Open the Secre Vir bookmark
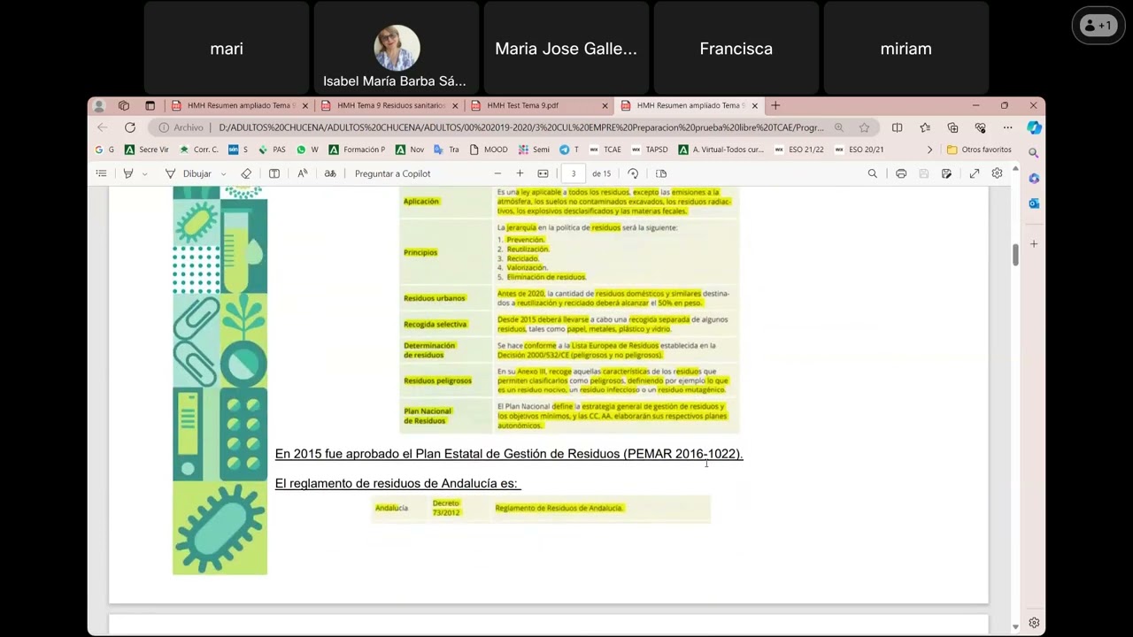Screen dimensions: 1133x637 147,150
